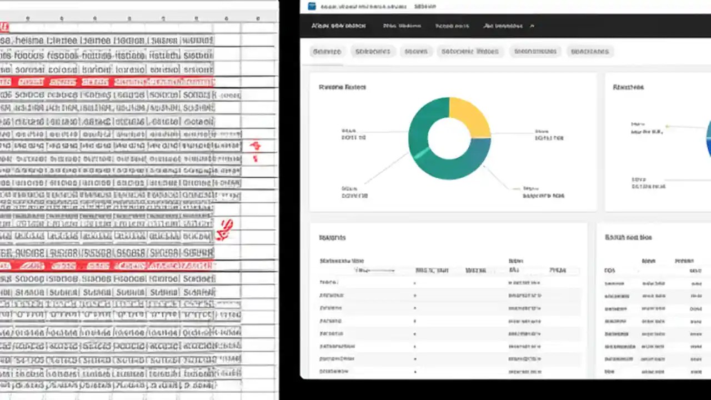The width and height of the screenshot is (711, 400).
Task: Click the small red exclamation annotation mark
Action: 255,159
